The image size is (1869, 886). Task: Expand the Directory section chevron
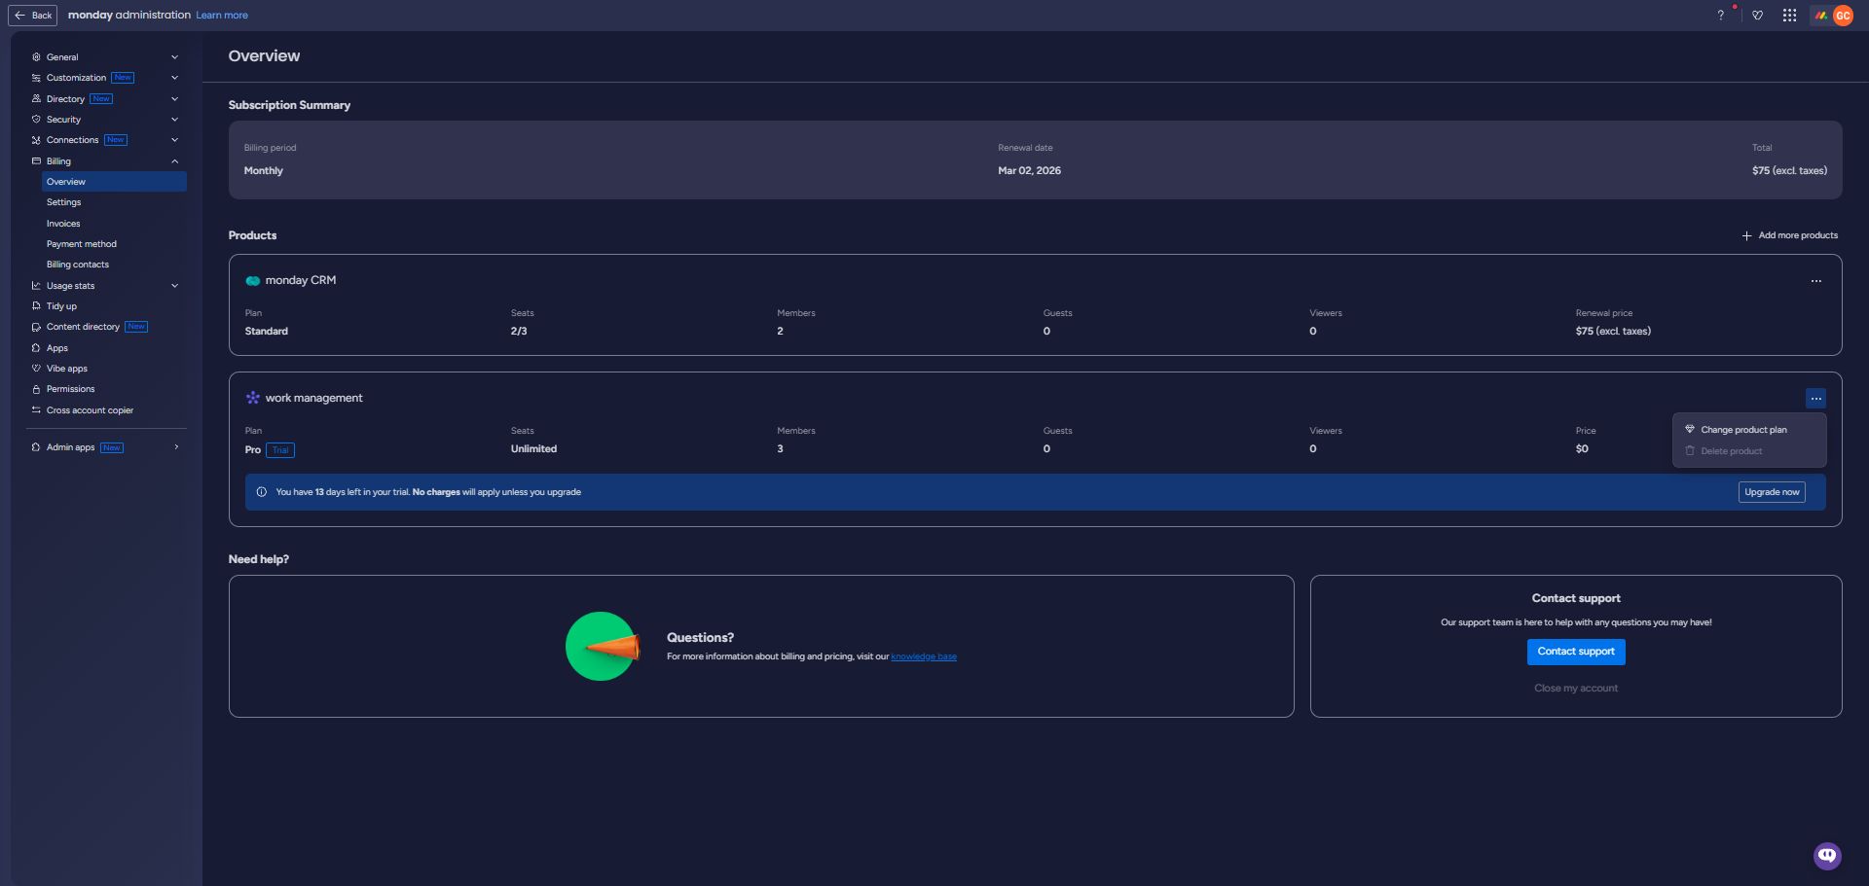174,99
